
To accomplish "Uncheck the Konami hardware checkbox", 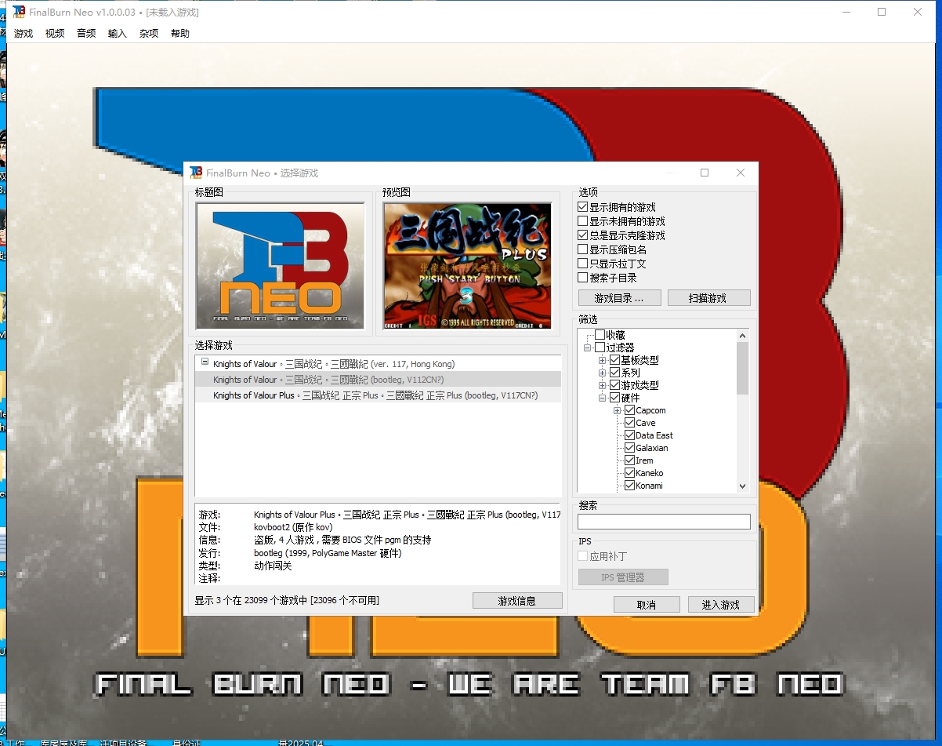I will click(630, 486).
